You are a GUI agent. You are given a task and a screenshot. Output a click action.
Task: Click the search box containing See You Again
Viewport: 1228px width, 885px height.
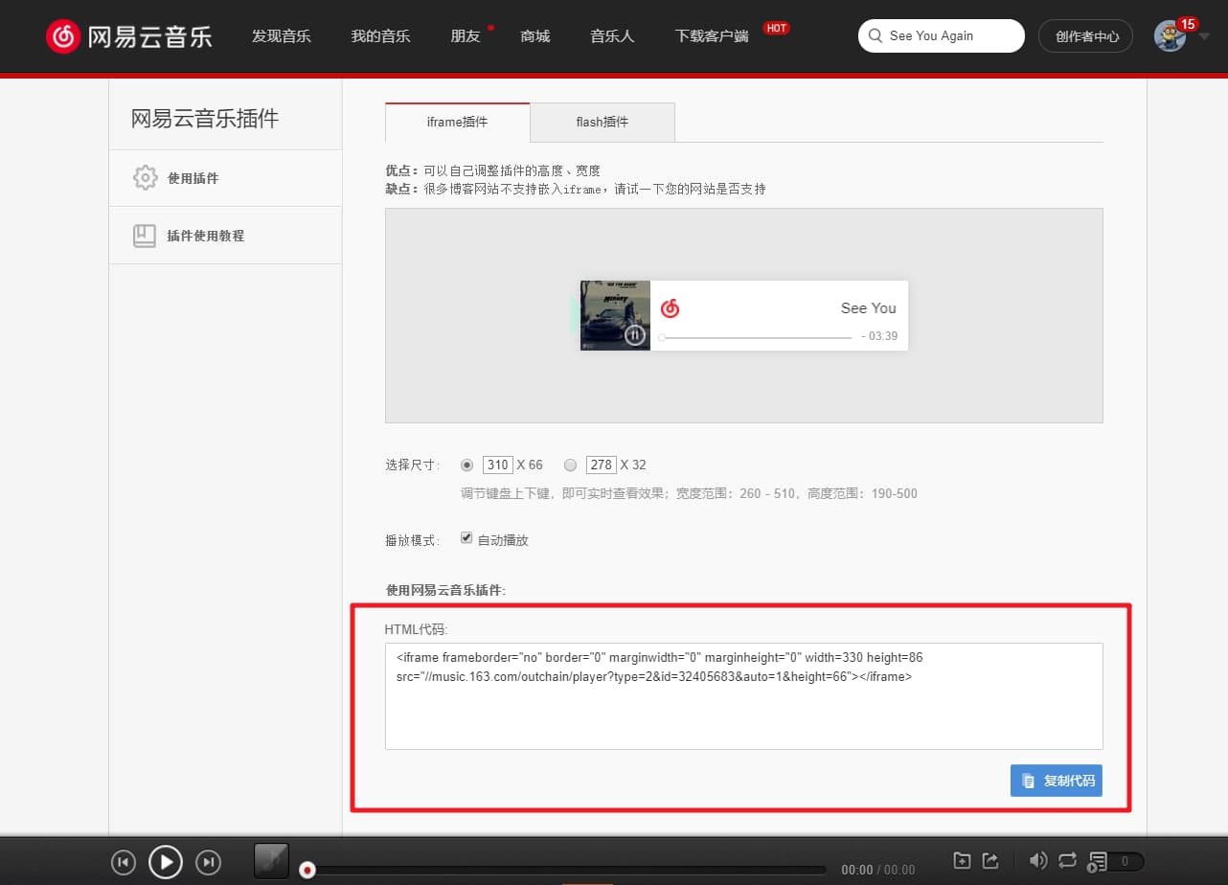point(942,36)
